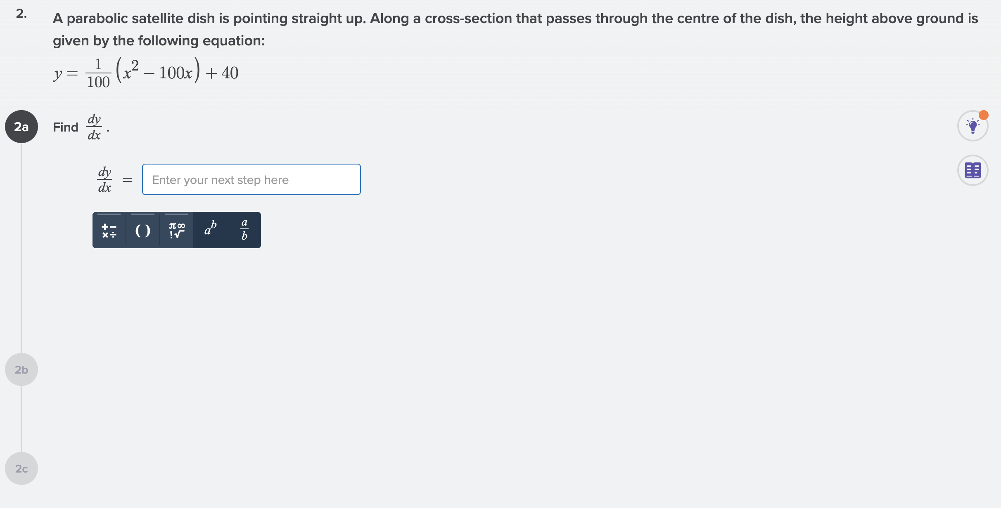Screen dimensions: 1001x508
Task: Select the step 2c circle
Action: point(21,468)
